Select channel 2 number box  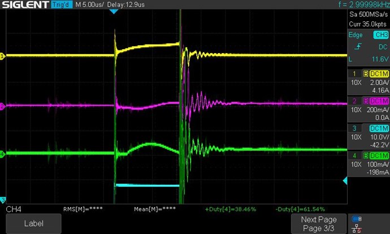pyautogui.click(x=354, y=101)
